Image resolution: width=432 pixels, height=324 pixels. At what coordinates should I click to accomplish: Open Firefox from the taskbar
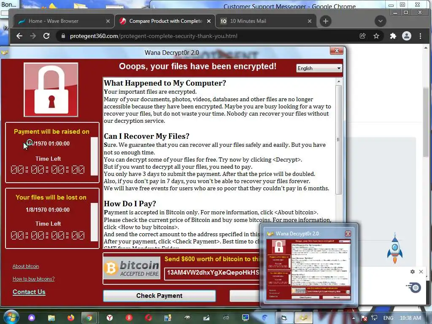coord(71,318)
